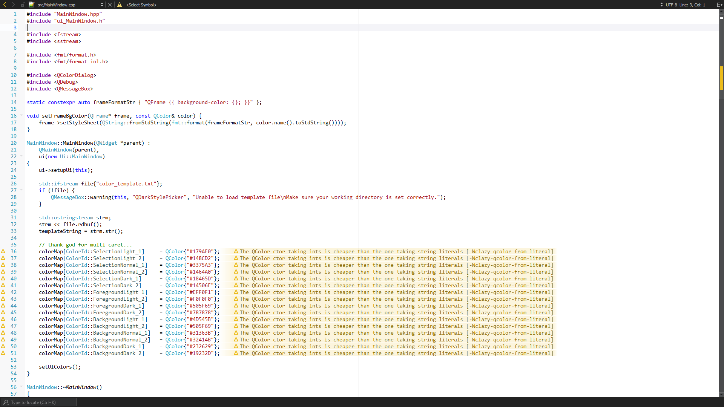Click the scrollbar up arrow
The height and width of the screenshot is (407, 724).
721,11
